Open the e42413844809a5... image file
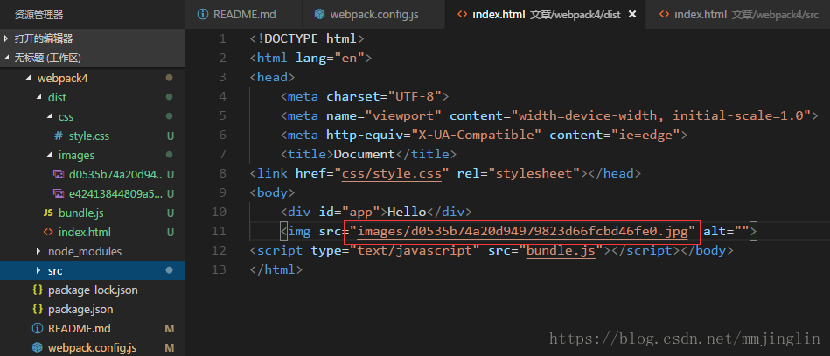830x356 pixels. (116, 194)
